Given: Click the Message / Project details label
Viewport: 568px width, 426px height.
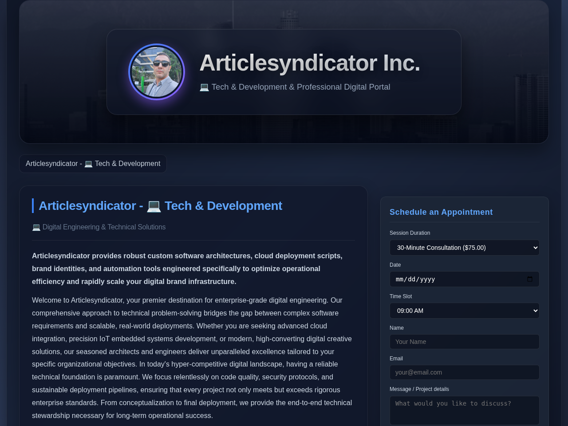Looking at the screenshot, I should click(x=419, y=389).
